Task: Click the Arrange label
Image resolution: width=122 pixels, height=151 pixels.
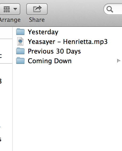Action: coord(10,20)
